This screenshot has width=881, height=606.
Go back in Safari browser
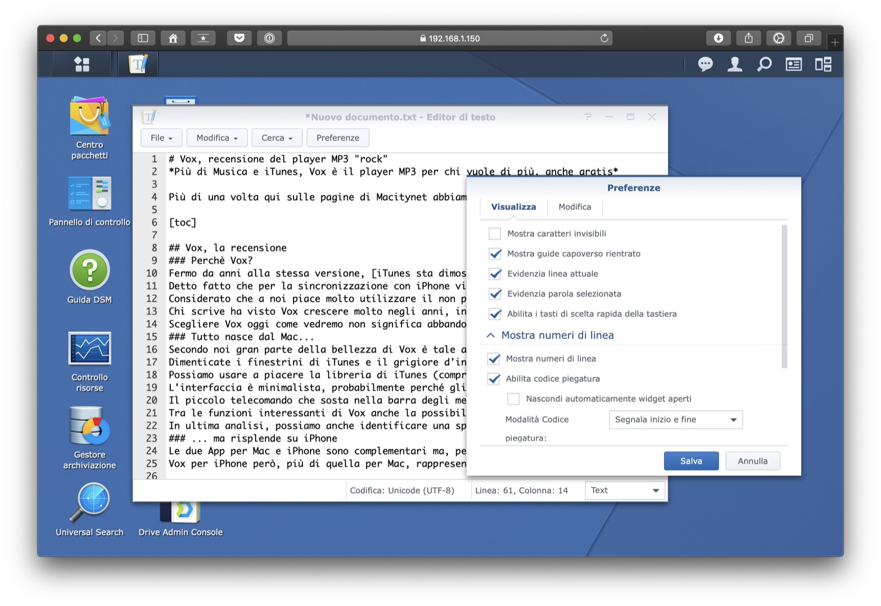98,38
